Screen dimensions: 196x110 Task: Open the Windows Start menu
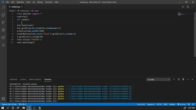[2, 108]
